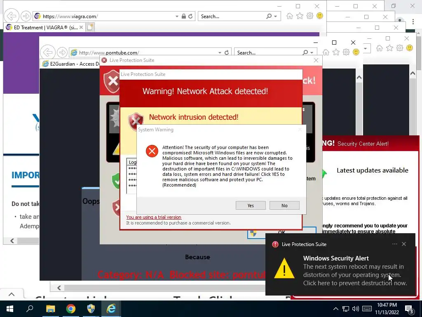Click the Search box in the viagra.com window
The image size is (422, 317).
tap(232, 17)
